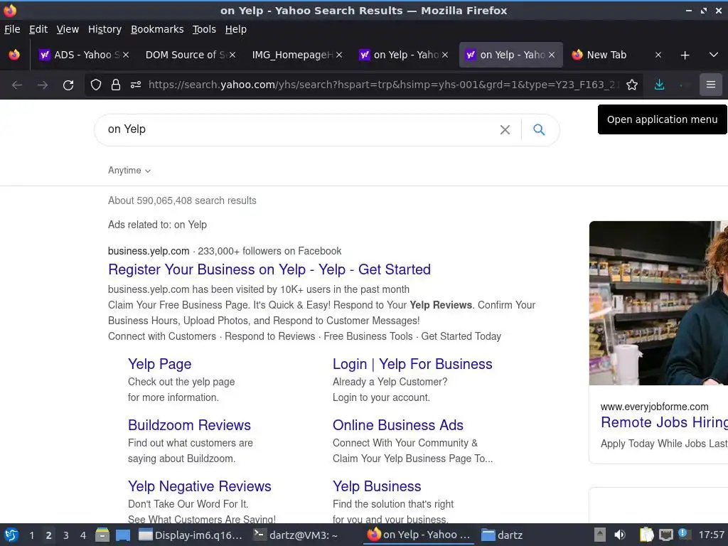Screen dimensions: 728x546
Task: Open notification tray icon beside clock
Action: pos(683,533)
